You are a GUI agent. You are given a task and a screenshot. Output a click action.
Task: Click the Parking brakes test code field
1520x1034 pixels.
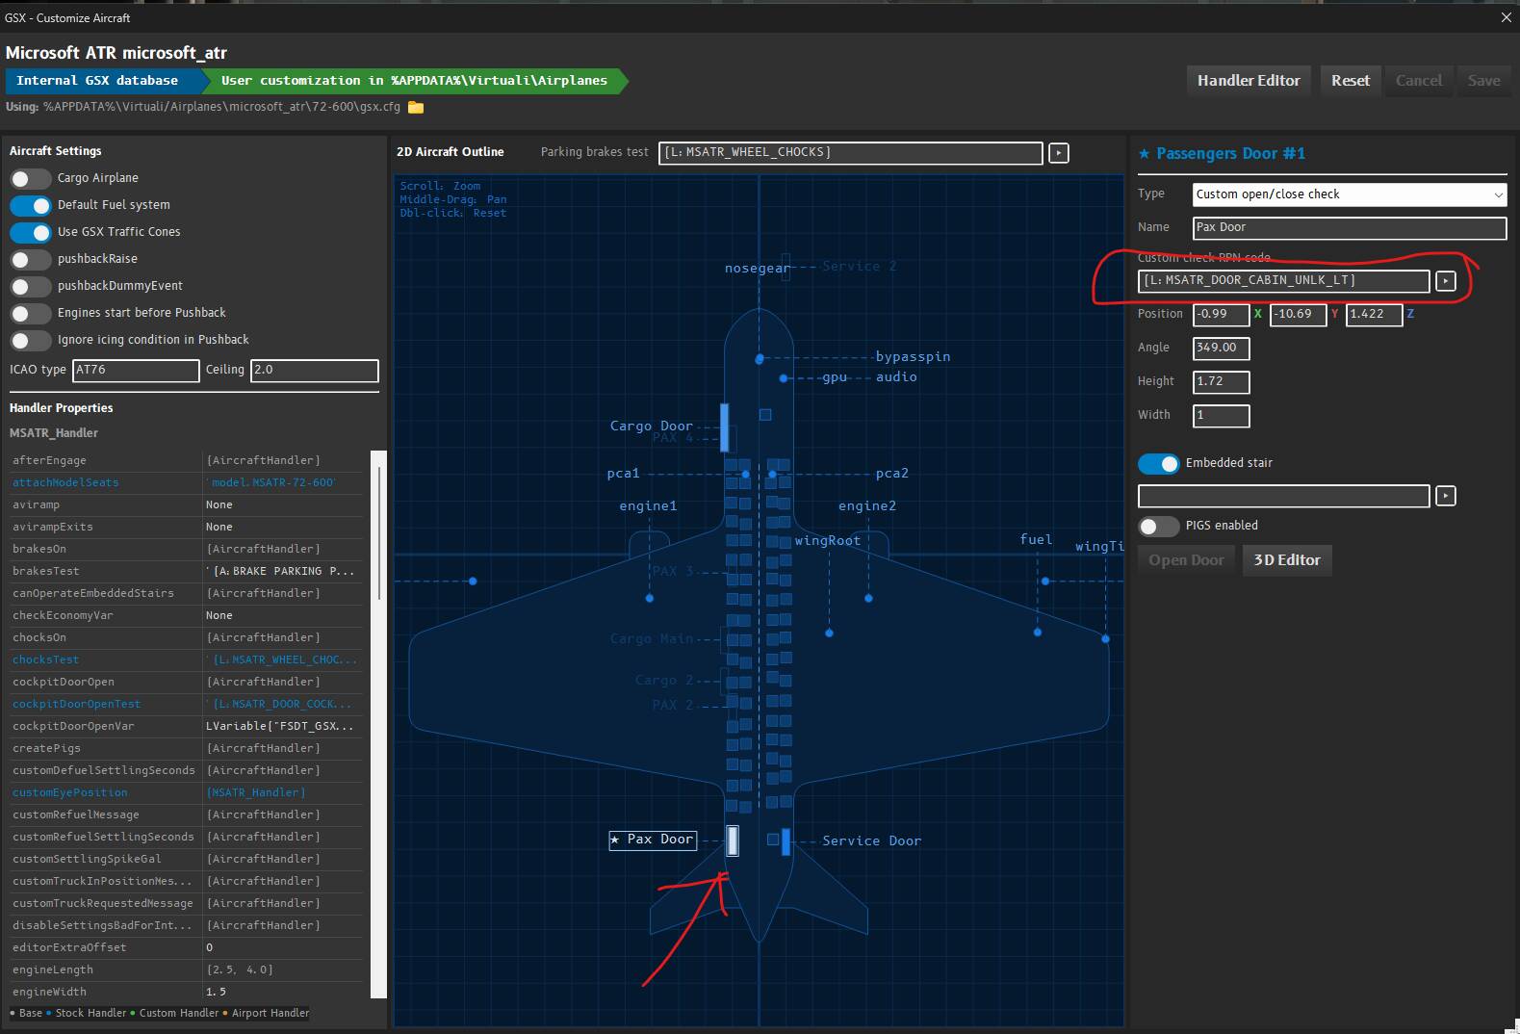point(850,153)
